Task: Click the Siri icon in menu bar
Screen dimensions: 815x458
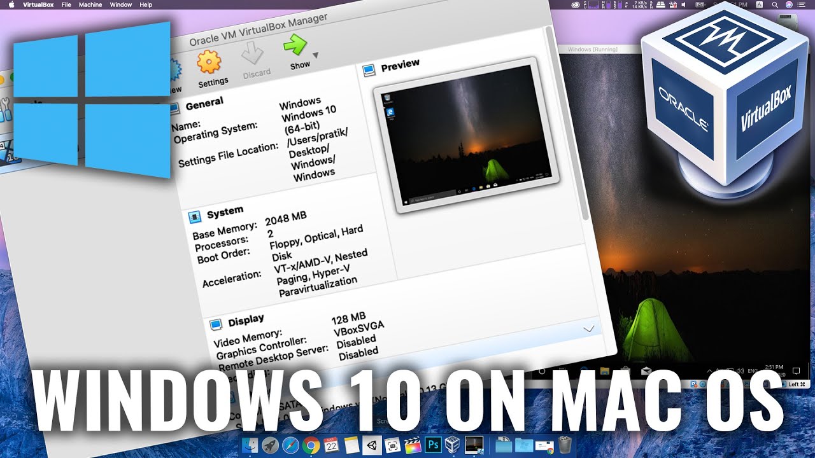Action: [789, 4]
